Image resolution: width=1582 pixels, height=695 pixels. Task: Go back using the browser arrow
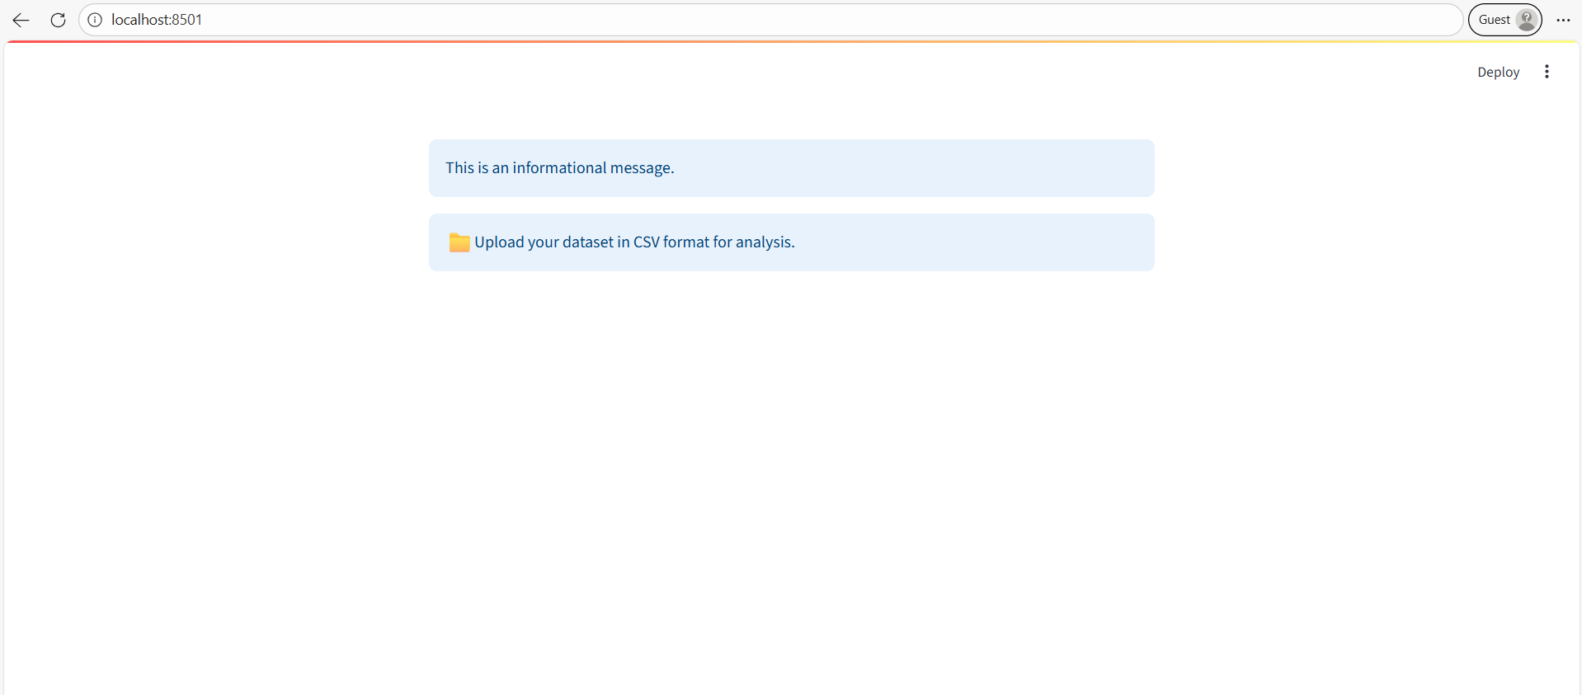pos(21,20)
